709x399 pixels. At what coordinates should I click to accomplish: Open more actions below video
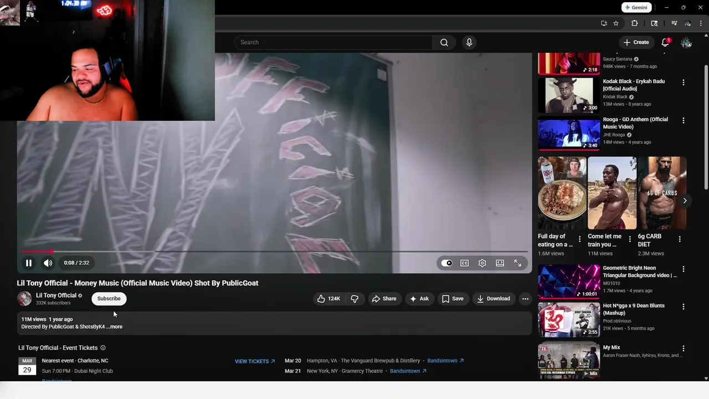tap(525, 299)
